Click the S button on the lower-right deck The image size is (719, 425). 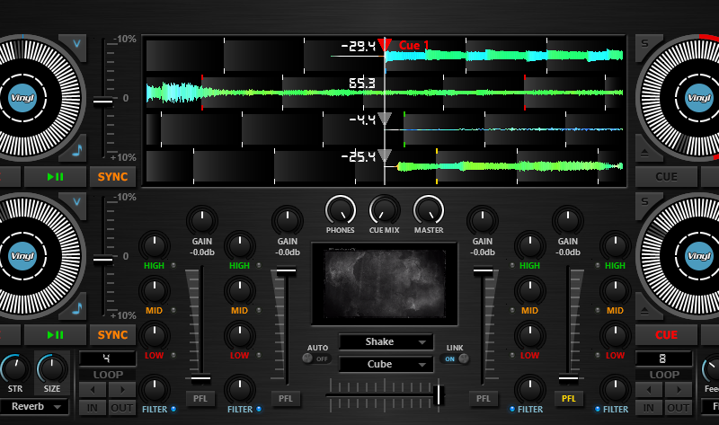coord(644,202)
